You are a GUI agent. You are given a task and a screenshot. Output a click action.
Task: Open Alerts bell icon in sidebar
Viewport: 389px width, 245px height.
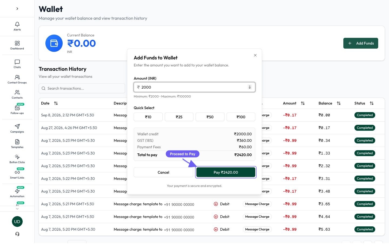pos(17,26)
